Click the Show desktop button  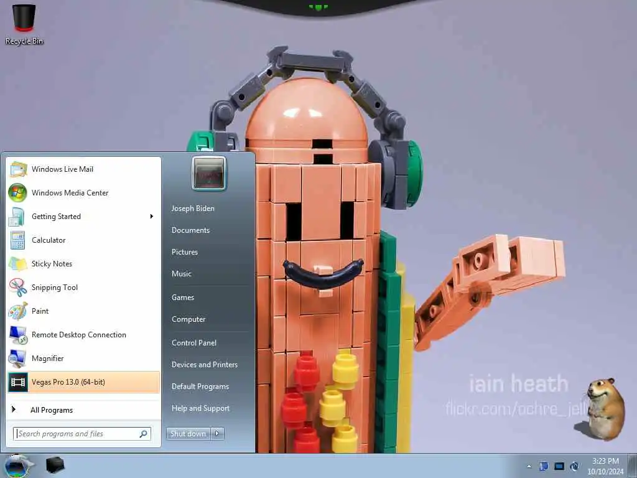click(632, 466)
